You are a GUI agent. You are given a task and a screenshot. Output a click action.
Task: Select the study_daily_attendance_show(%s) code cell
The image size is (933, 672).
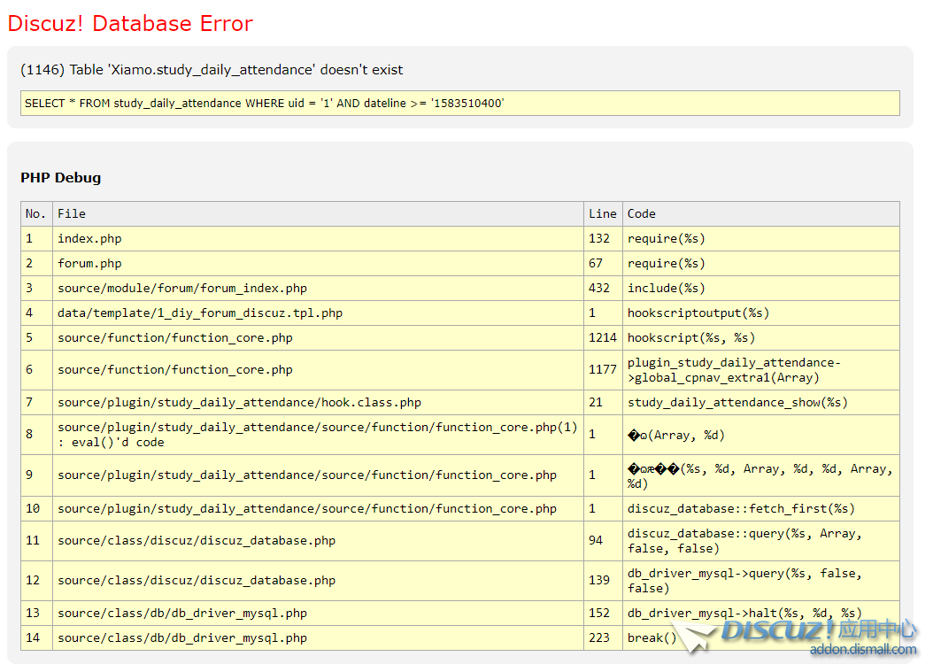(737, 403)
